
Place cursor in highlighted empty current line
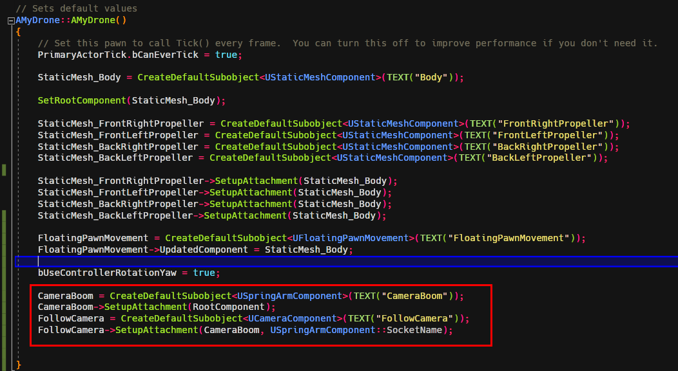click(346, 262)
